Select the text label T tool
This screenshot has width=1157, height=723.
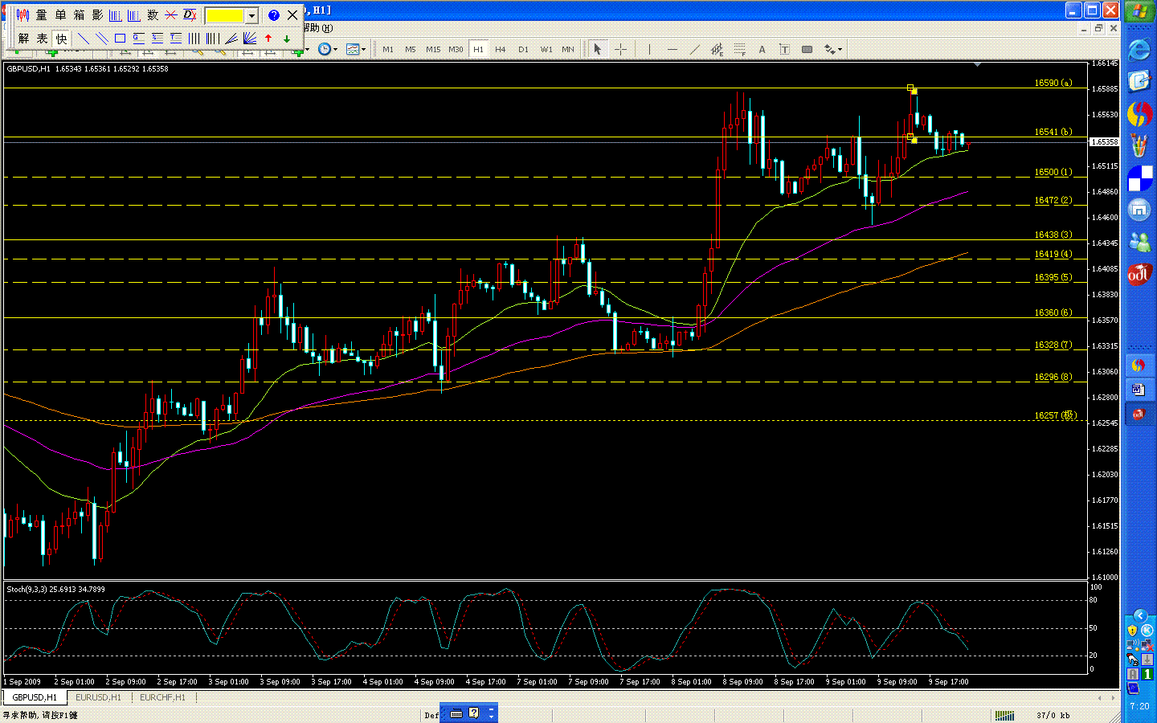coord(784,49)
